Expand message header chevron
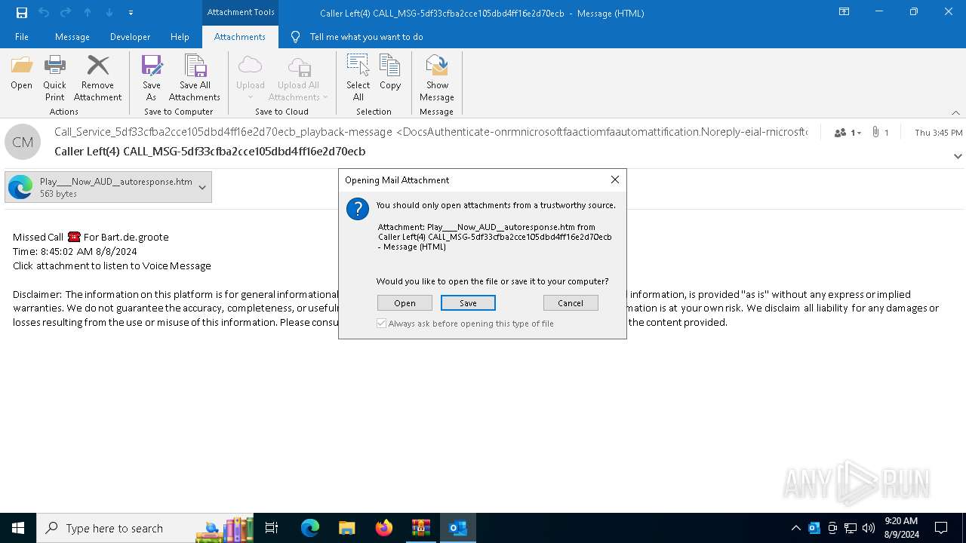966x543 pixels. coord(958,156)
